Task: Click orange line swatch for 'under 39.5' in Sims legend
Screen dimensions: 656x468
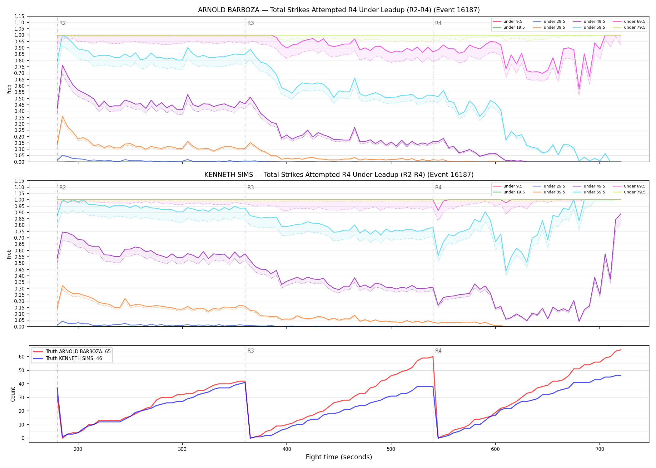Action: (x=537, y=192)
